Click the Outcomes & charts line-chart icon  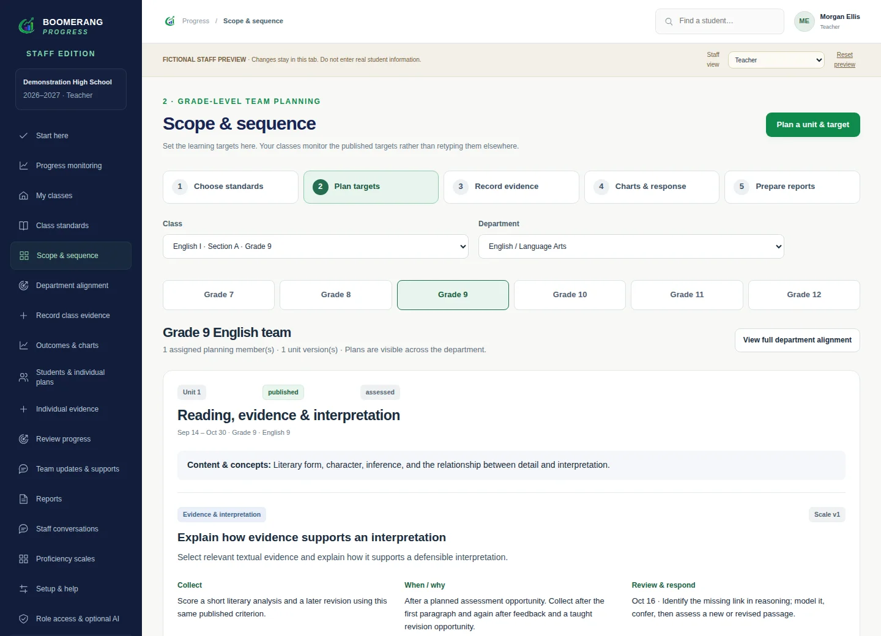click(x=23, y=346)
